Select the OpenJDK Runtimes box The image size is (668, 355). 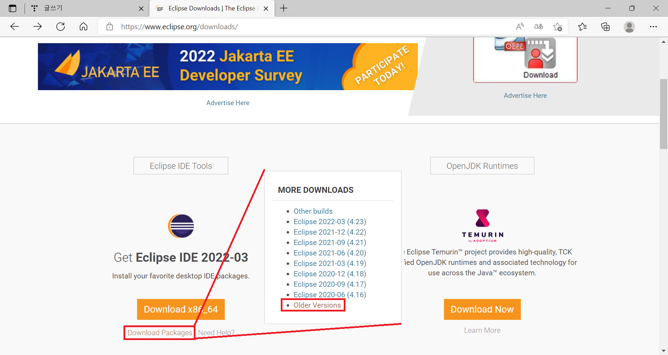482,166
